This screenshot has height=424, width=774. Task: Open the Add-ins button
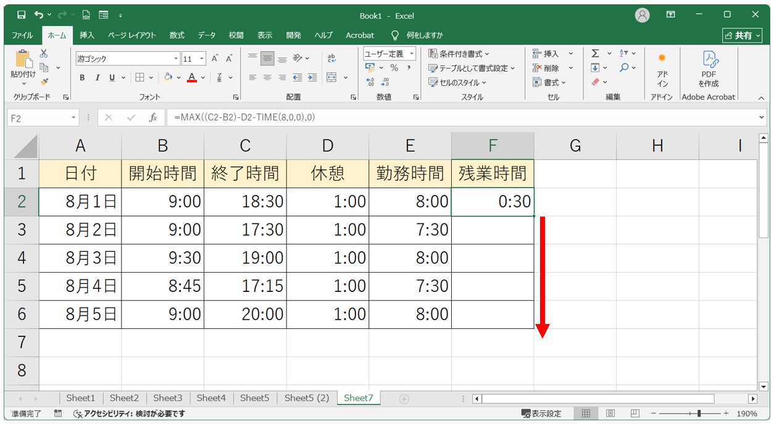click(662, 69)
